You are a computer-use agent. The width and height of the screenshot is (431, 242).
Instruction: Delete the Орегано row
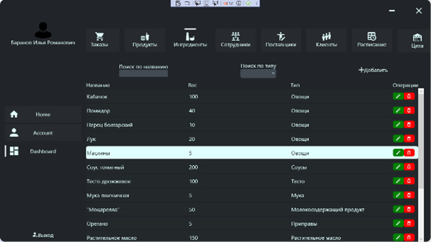[x=409, y=223]
